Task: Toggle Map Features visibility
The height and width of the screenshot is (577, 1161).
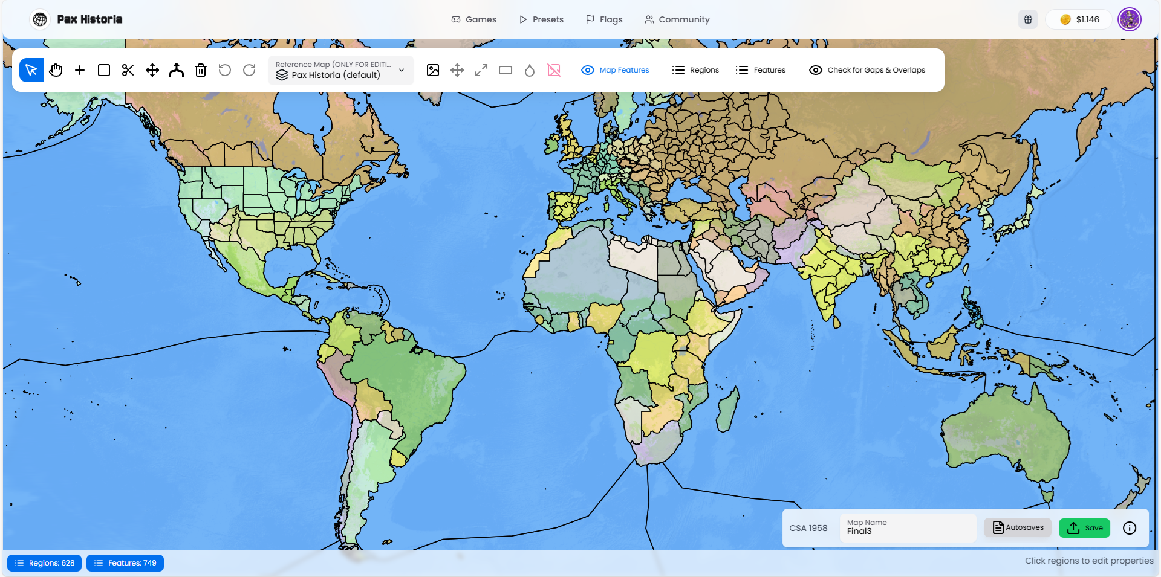Action: tap(615, 70)
